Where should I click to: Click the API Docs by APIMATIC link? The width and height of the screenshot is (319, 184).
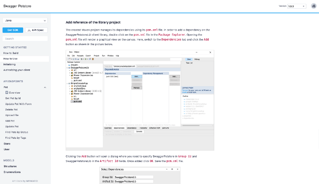point(25,181)
